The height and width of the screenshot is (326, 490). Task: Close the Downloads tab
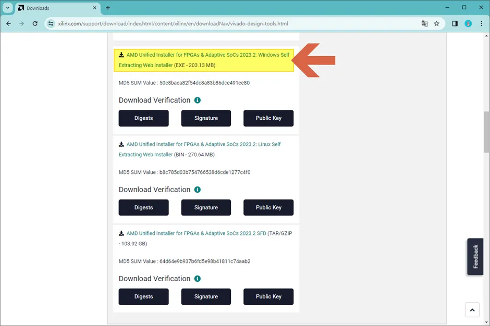[95, 8]
